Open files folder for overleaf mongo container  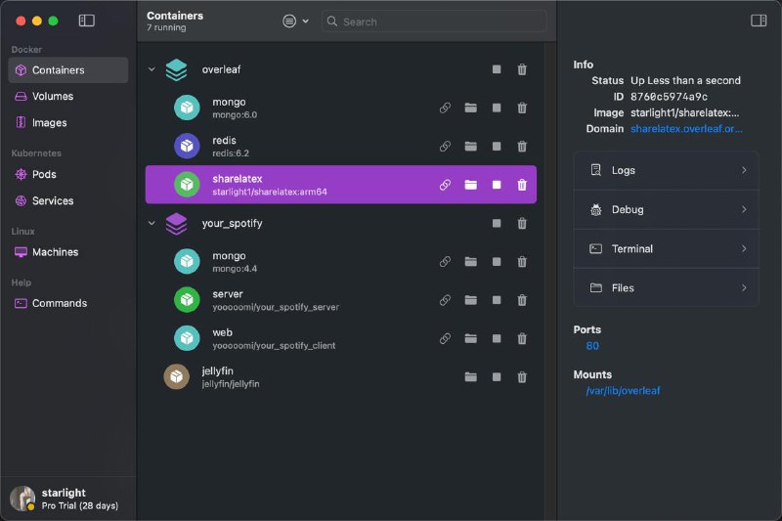pos(470,108)
